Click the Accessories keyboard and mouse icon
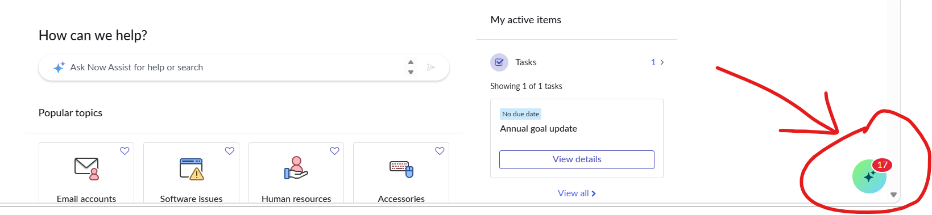 pos(401,168)
